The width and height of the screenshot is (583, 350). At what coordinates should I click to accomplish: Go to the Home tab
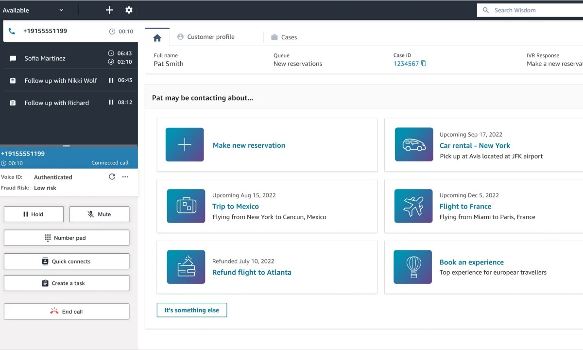157,37
